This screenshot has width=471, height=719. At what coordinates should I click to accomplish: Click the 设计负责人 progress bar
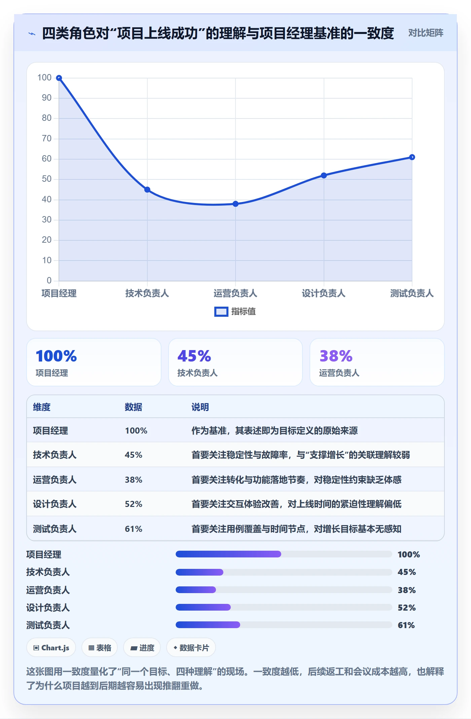284,607
